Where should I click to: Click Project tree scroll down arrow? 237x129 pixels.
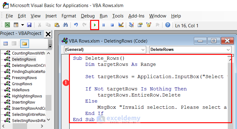pos(49,120)
